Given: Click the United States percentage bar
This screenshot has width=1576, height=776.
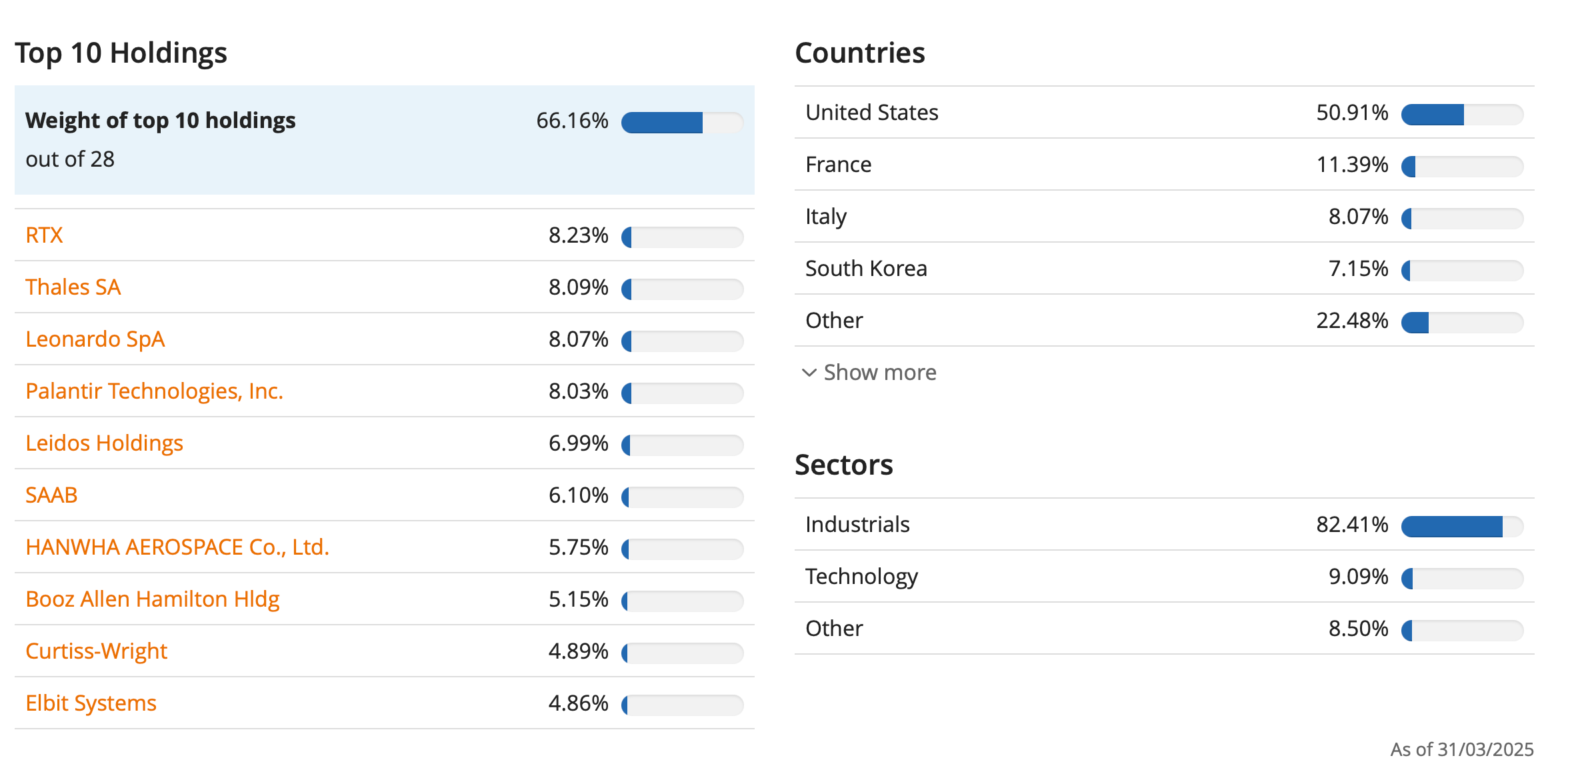Looking at the screenshot, I should tap(1463, 115).
